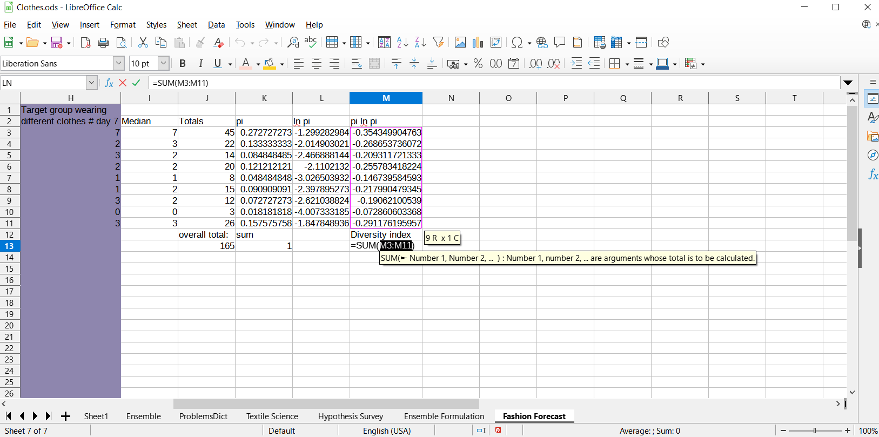This screenshot has width=879, height=437.
Task: Expand the formula bar
Action: (848, 83)
